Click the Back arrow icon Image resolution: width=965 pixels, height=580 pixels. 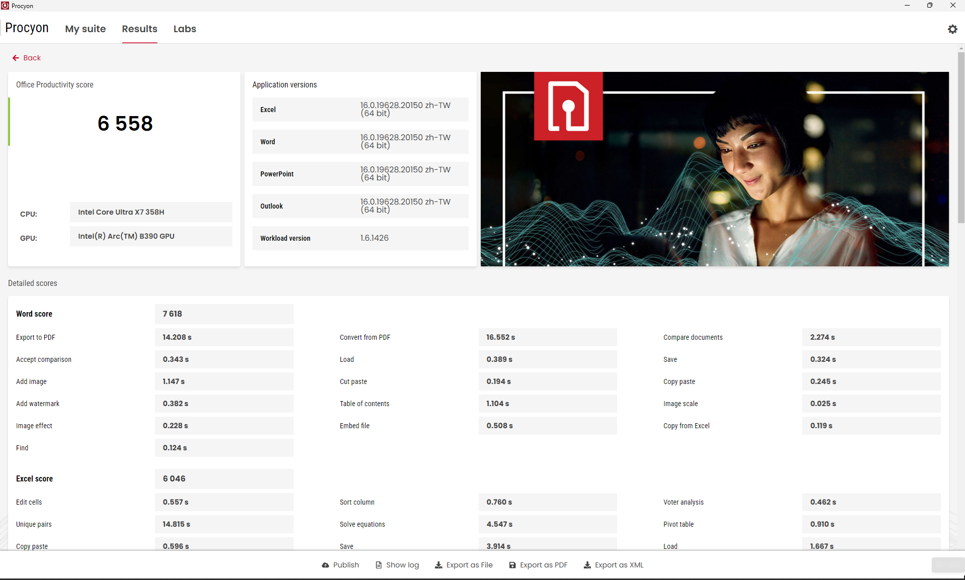(16, 58)
